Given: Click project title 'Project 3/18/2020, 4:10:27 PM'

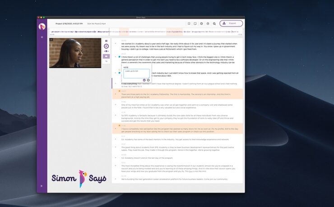Looking at the screenshot, I should 69,23.
